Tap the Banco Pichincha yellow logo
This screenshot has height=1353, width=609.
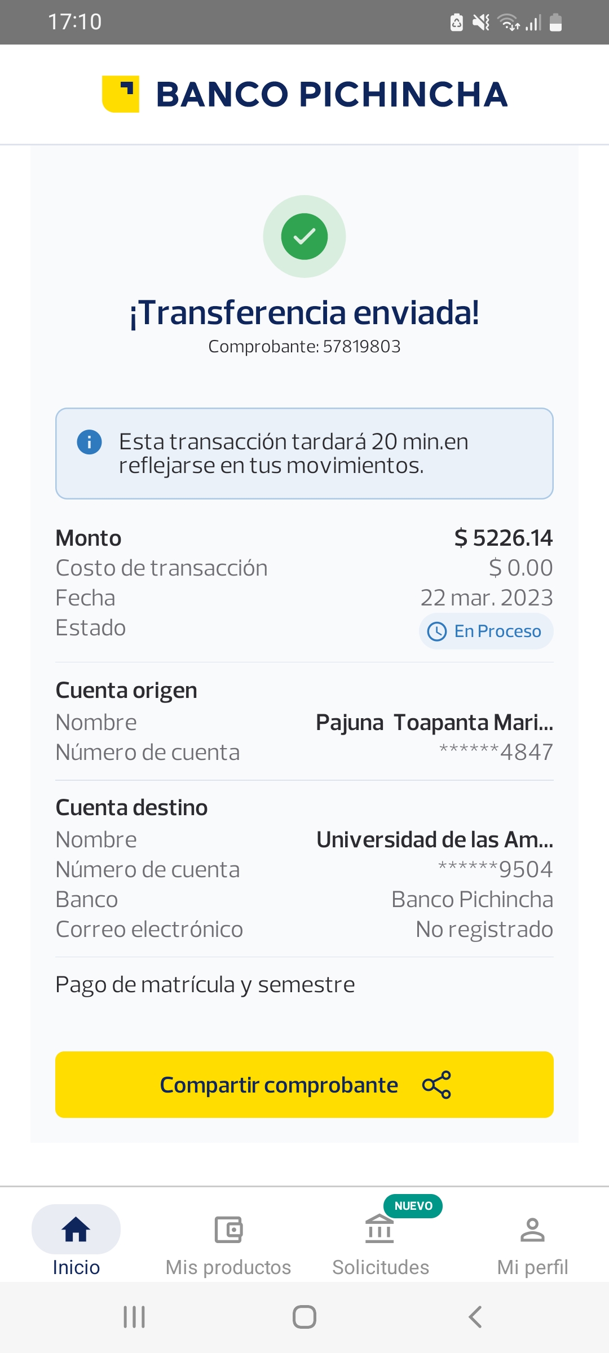tap(121, 94)
